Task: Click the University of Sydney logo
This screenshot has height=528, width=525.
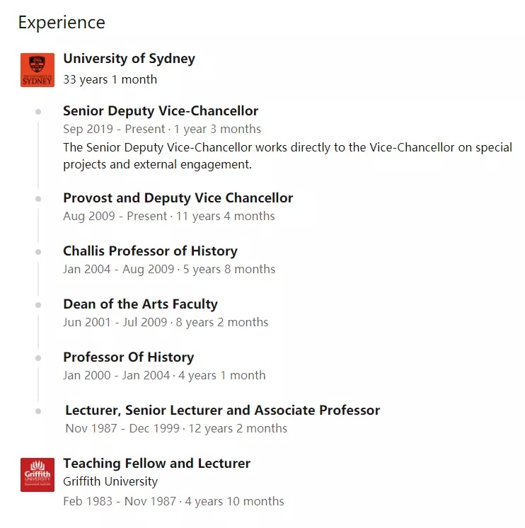Action: [x=37, y=70]
